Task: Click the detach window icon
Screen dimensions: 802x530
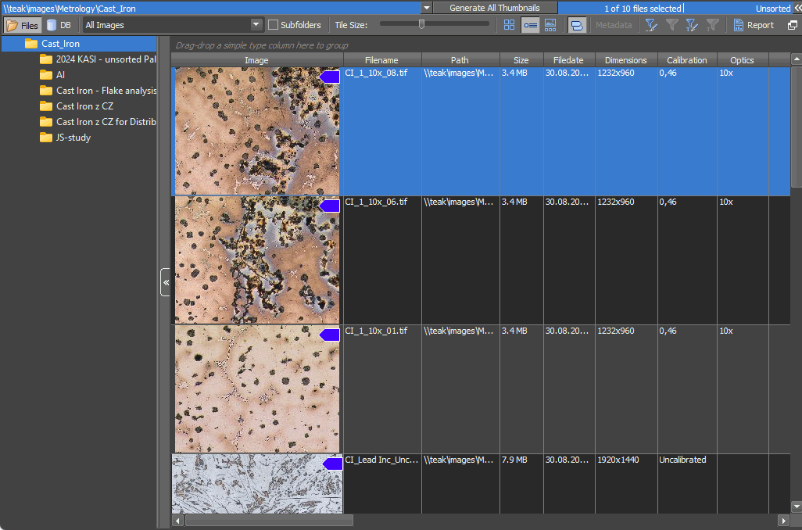Action: click(x=793, y=24)
